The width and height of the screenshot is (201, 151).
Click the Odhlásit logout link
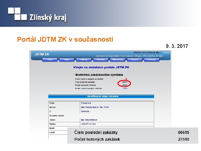tap(166, 52)
